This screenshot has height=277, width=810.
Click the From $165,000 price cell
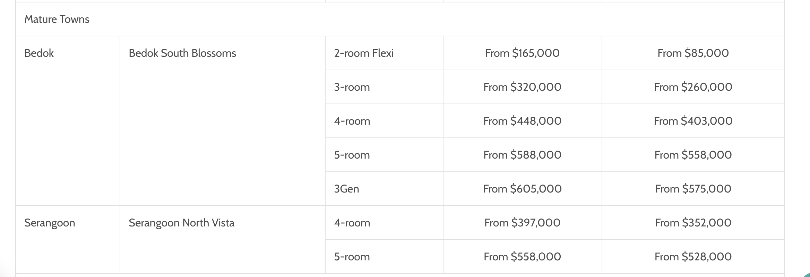522,53
